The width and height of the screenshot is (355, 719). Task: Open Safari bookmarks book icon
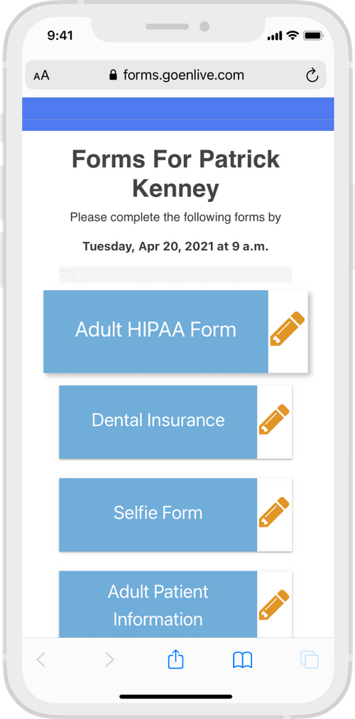click(242, 660)
